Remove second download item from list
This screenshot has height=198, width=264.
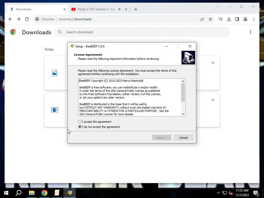coord(213,100)
